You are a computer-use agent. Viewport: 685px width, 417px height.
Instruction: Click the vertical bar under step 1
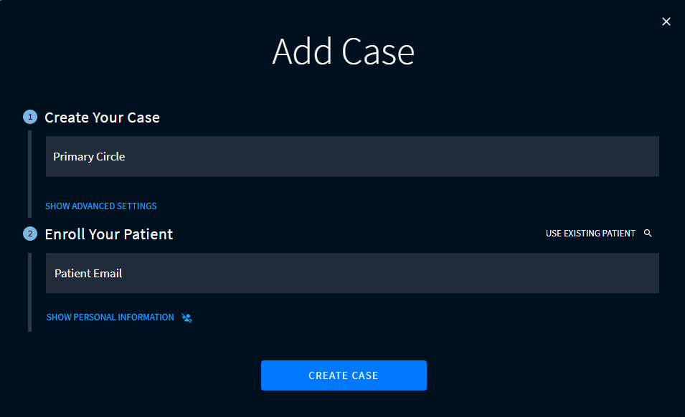[x=29, y=173]
